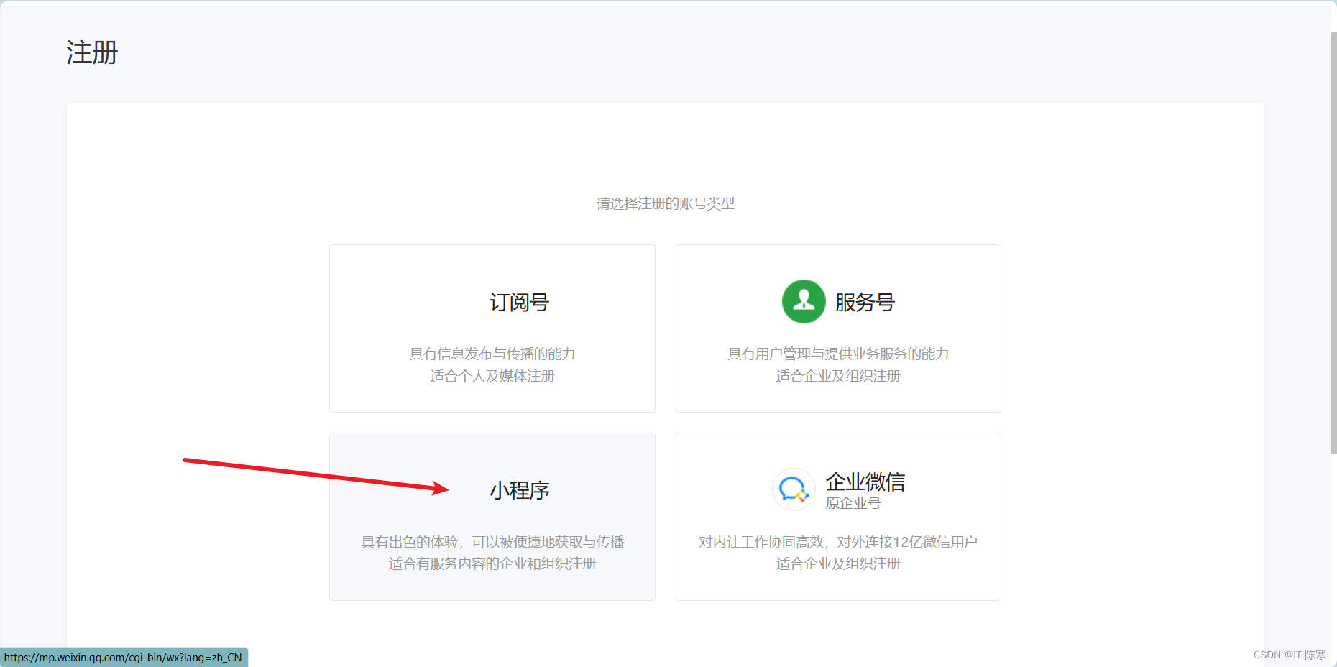The image size is (1337, 667).
Task: Click the text 具有信息发布与传播的能力
Action: tap(492, 354)
